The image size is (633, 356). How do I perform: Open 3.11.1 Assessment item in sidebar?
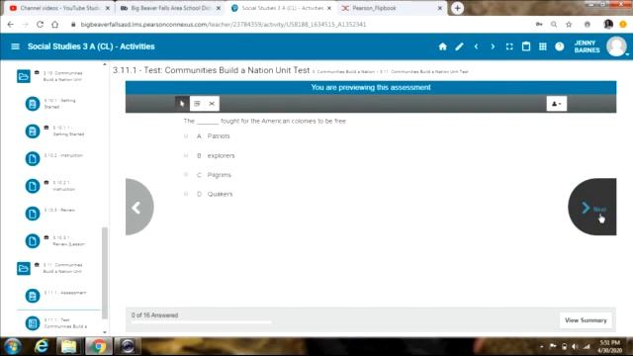coord(33,296)
